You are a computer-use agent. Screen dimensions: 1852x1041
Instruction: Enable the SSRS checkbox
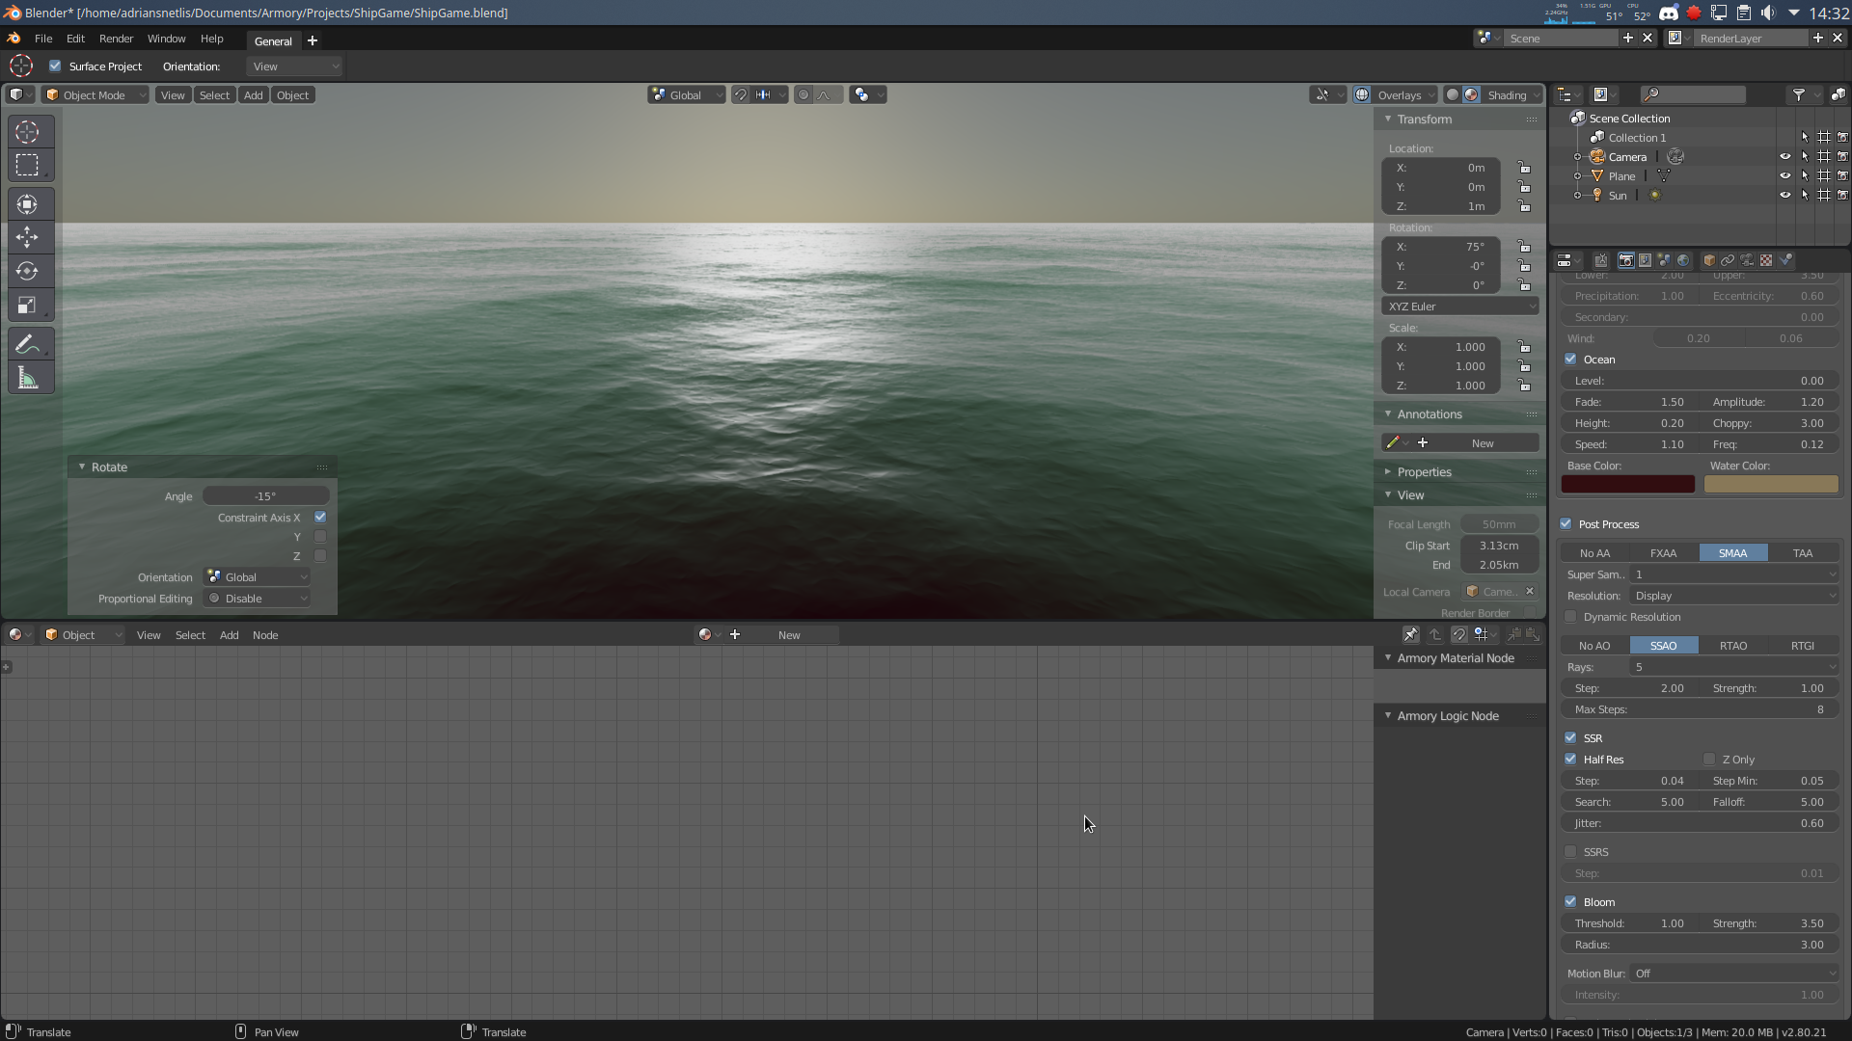click(x=1570, y=852)
